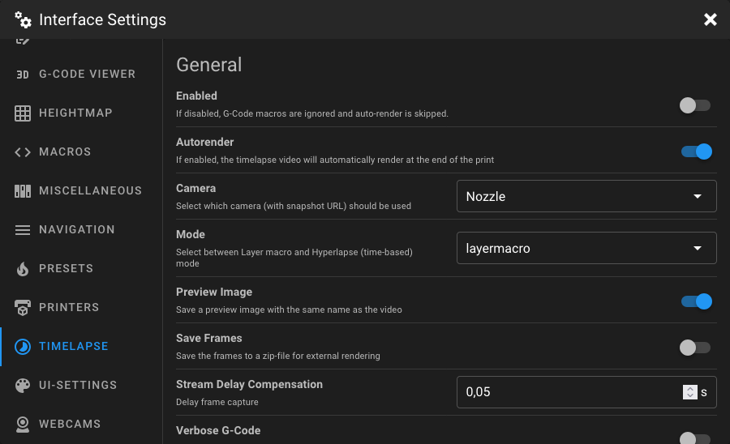The image size is (730, 444).
Task: Open the Camera dropdown showing Nozzle
Action: (586, 196)
